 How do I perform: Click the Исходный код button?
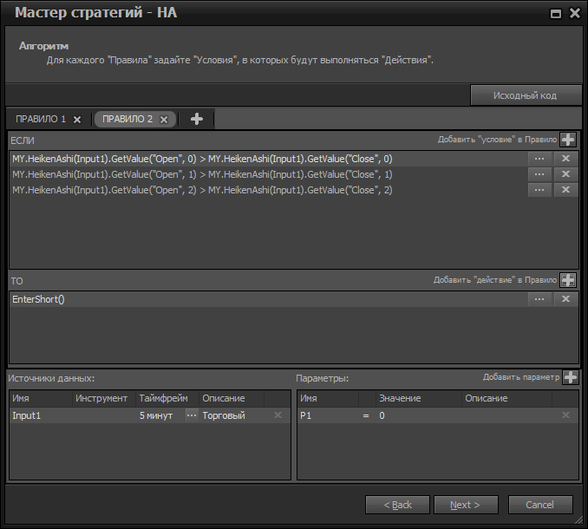[x=525, y=95]
